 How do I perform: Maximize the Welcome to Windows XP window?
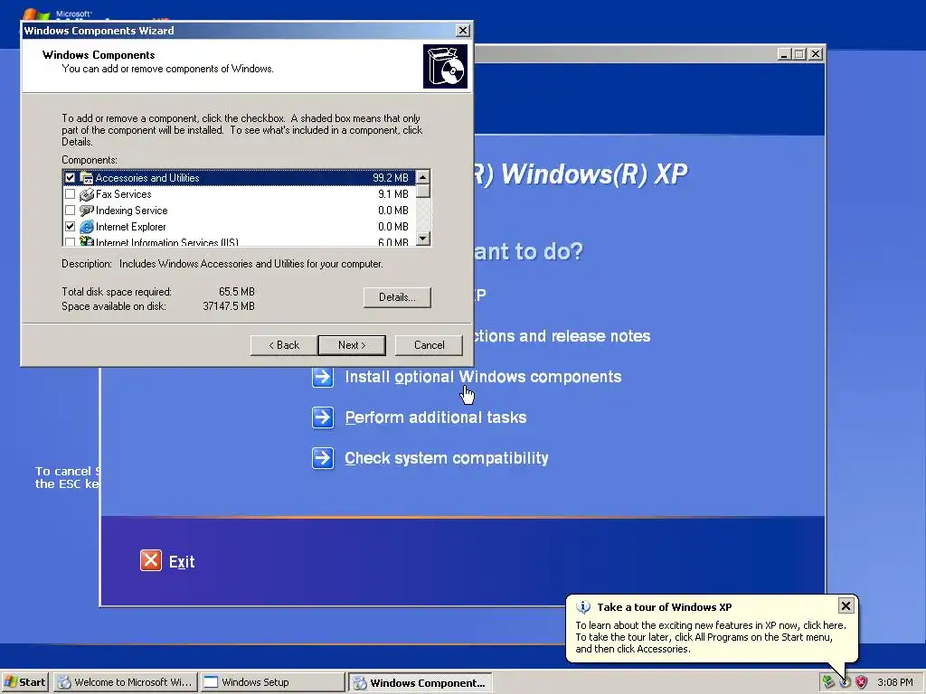tap(799, 53)
